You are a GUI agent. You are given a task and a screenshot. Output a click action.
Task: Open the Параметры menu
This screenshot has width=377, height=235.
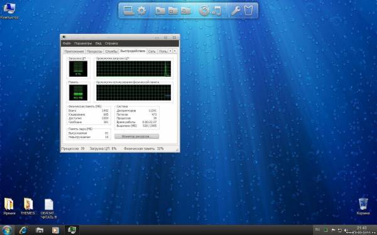tap(83, 43)
